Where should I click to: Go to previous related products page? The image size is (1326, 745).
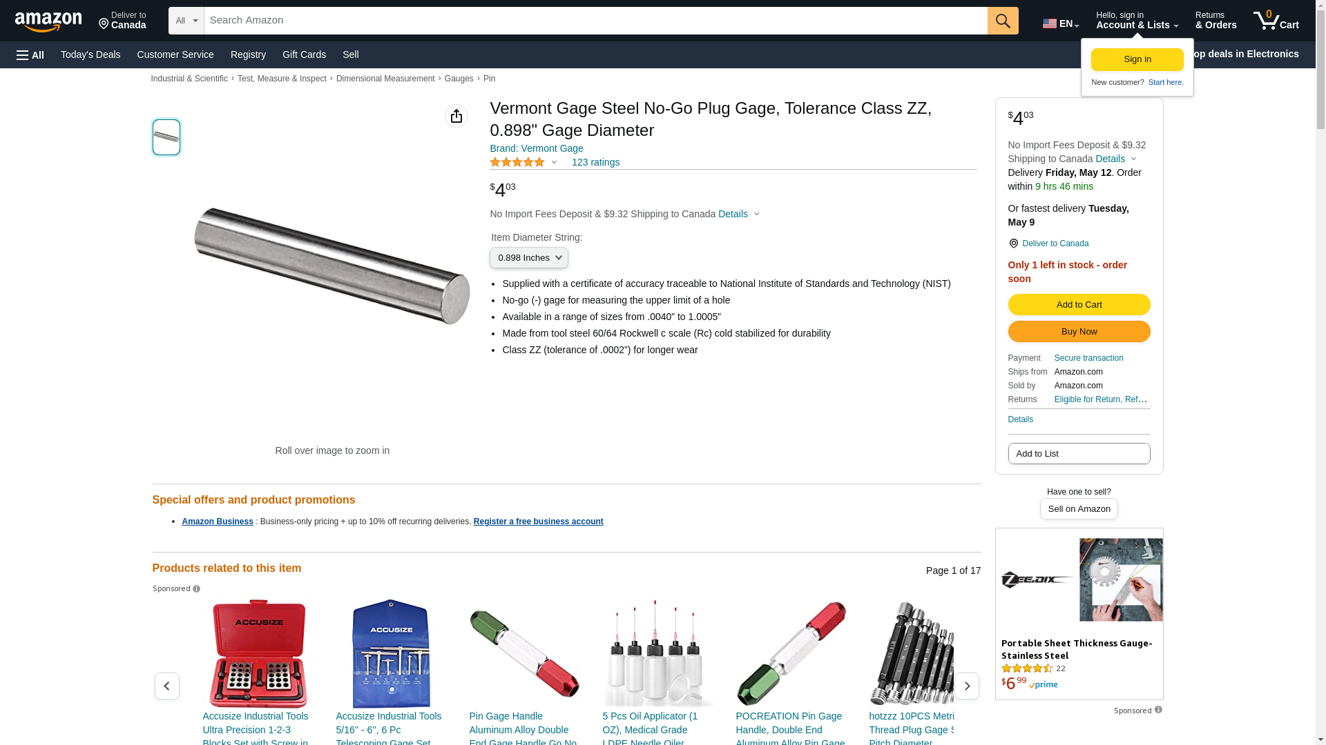[167, 686]
